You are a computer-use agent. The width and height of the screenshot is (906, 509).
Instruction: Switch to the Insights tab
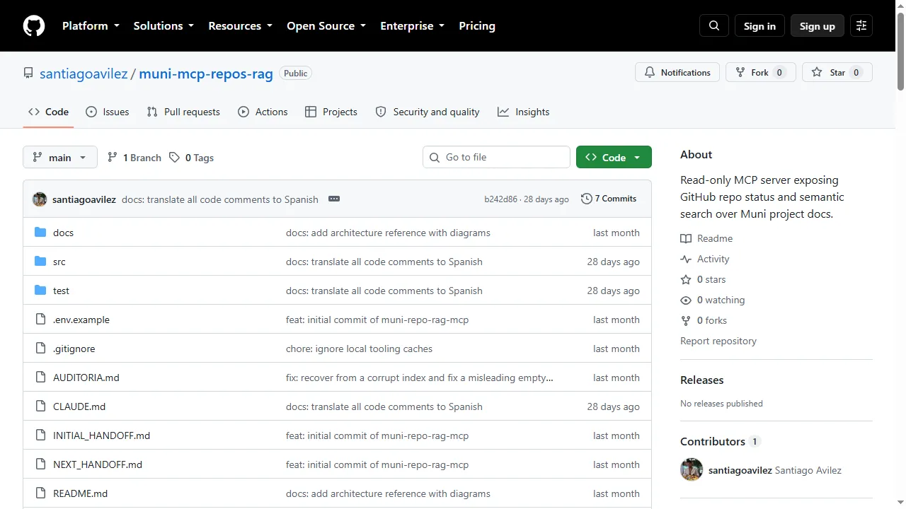524,112
